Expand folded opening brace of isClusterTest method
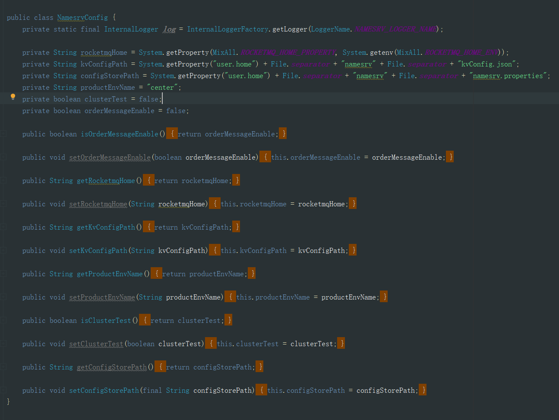 tap(145, 320)
